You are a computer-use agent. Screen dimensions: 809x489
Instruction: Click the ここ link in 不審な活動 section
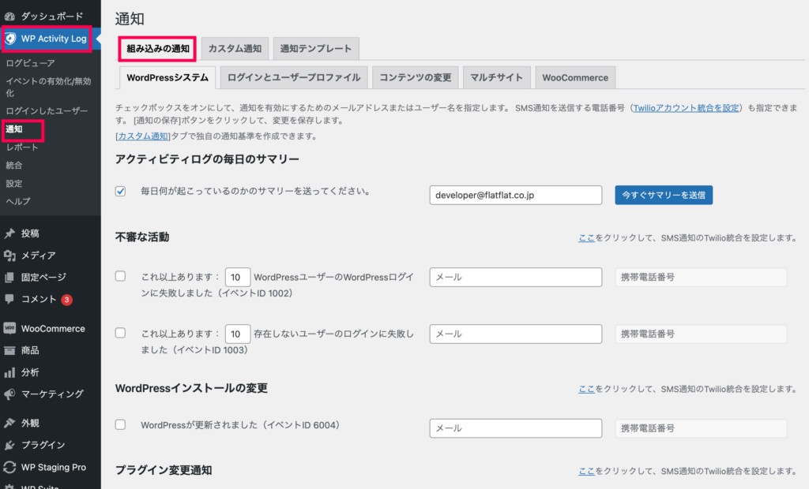[587, 237]
